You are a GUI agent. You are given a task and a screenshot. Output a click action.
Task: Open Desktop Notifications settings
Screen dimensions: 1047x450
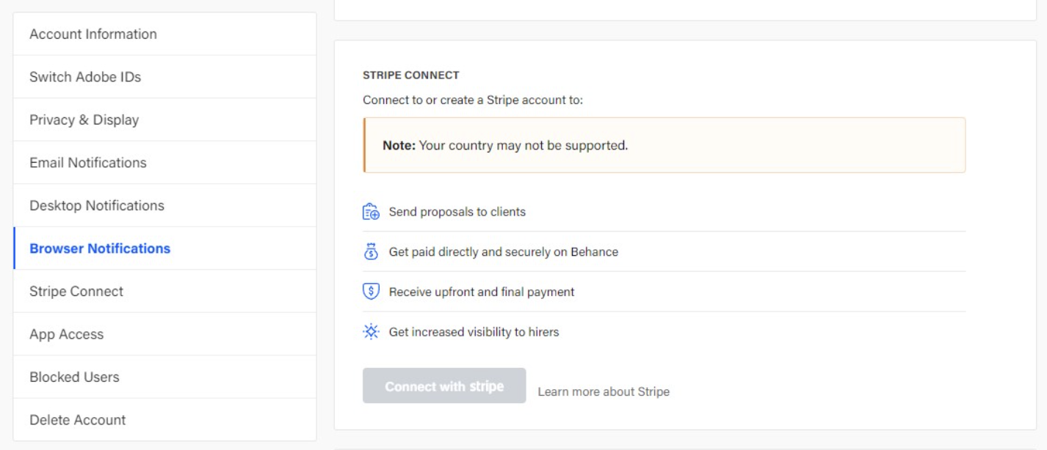point(165,206)
